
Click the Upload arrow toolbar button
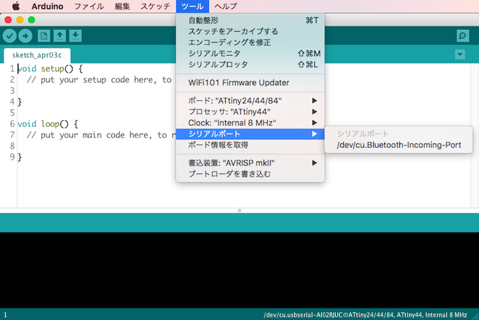[x=25, y=36]
